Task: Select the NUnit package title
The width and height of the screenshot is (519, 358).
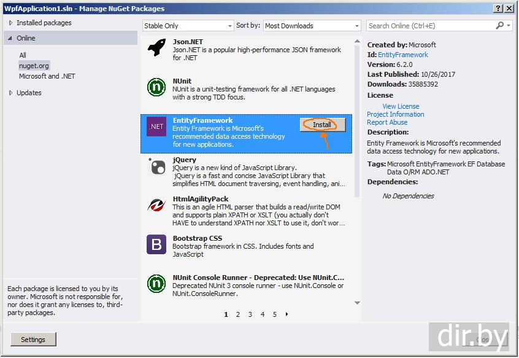Action: (182, 81)
